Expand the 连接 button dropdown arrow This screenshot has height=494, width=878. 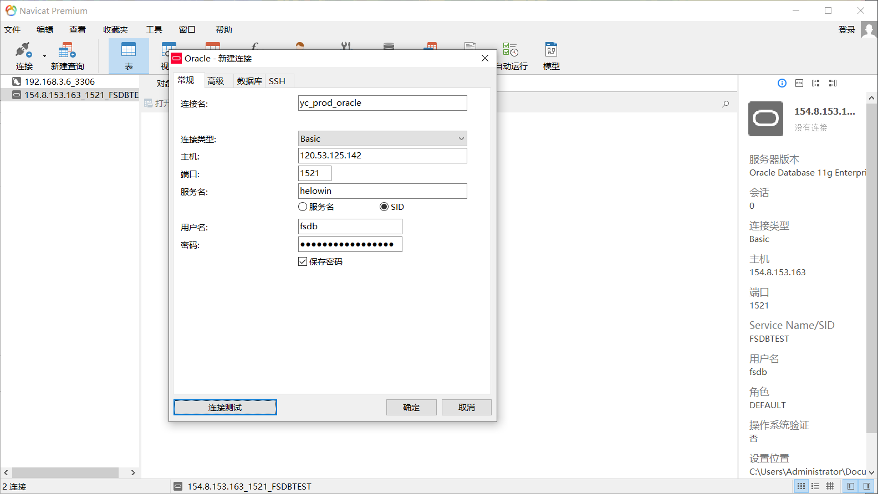(44, 56)
